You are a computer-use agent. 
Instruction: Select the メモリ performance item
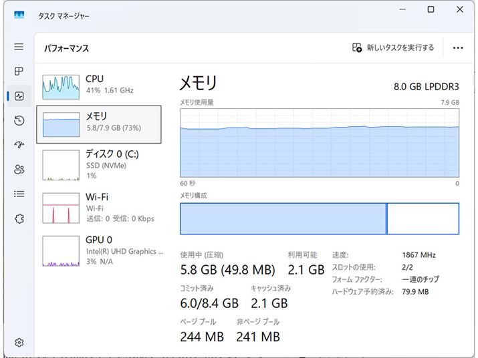[x=99, y=124]
